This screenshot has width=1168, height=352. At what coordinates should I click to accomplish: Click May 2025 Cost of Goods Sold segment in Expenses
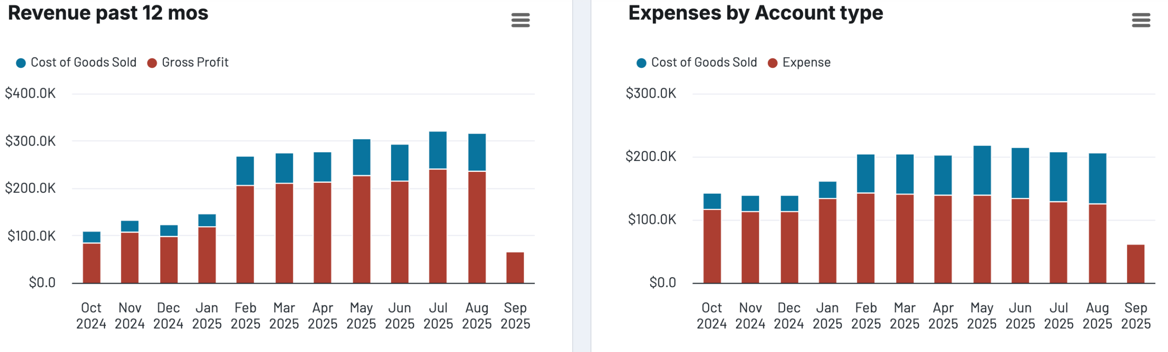click(981, 170)
